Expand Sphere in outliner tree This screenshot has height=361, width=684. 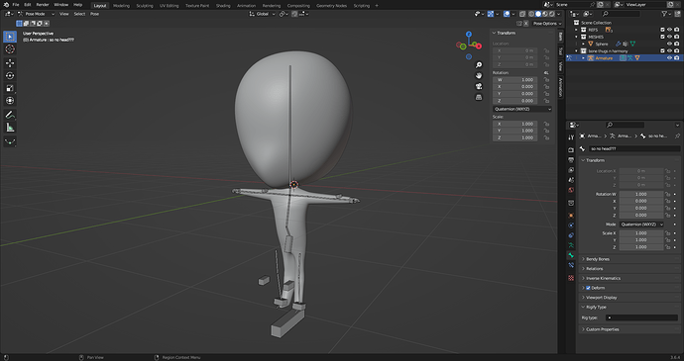click(583, 44)
